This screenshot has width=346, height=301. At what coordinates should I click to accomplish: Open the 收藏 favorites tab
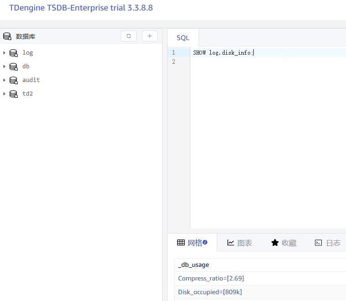tap(283, 243)
